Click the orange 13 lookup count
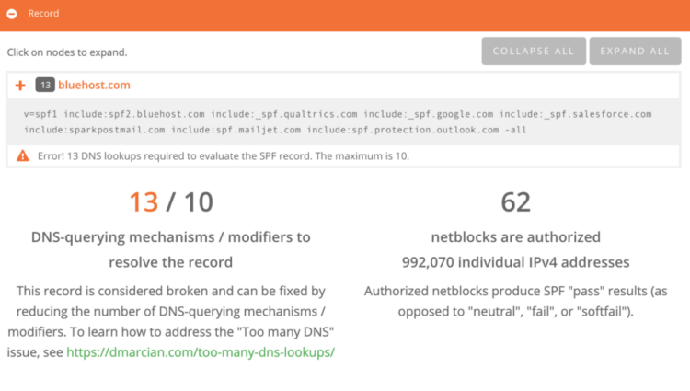 click(144, 202)
